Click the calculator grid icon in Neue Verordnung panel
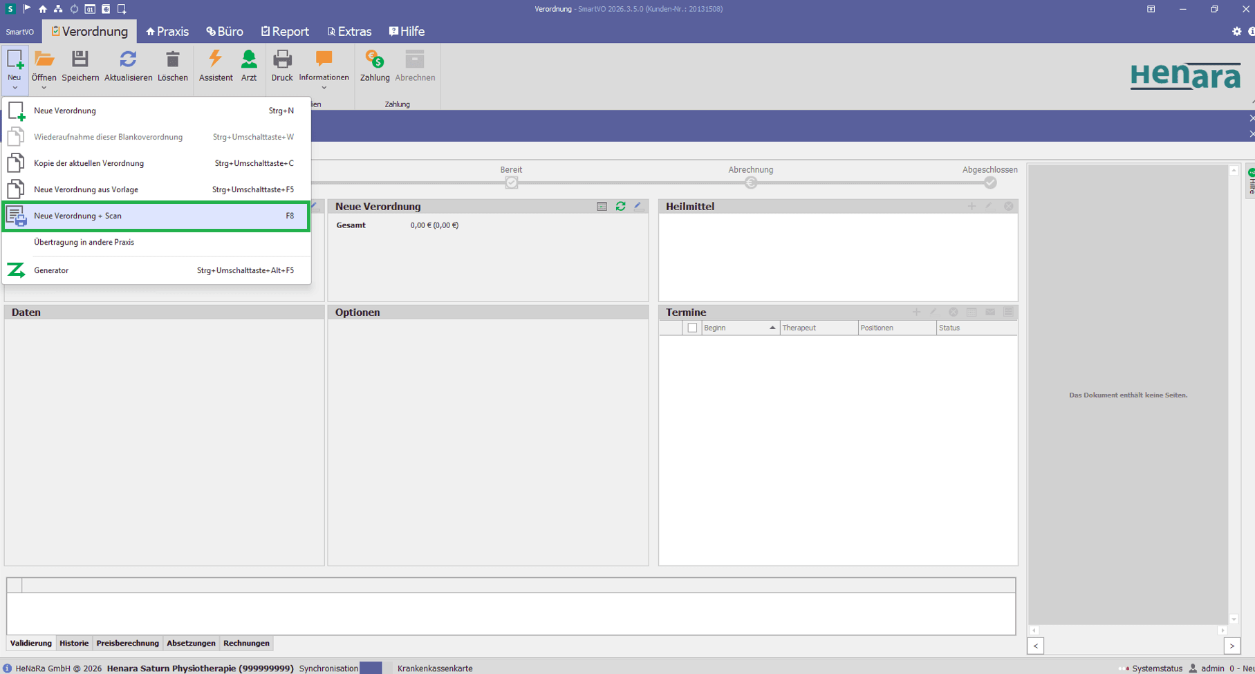This screenshot has width=1255, height=674. [602, 207]
